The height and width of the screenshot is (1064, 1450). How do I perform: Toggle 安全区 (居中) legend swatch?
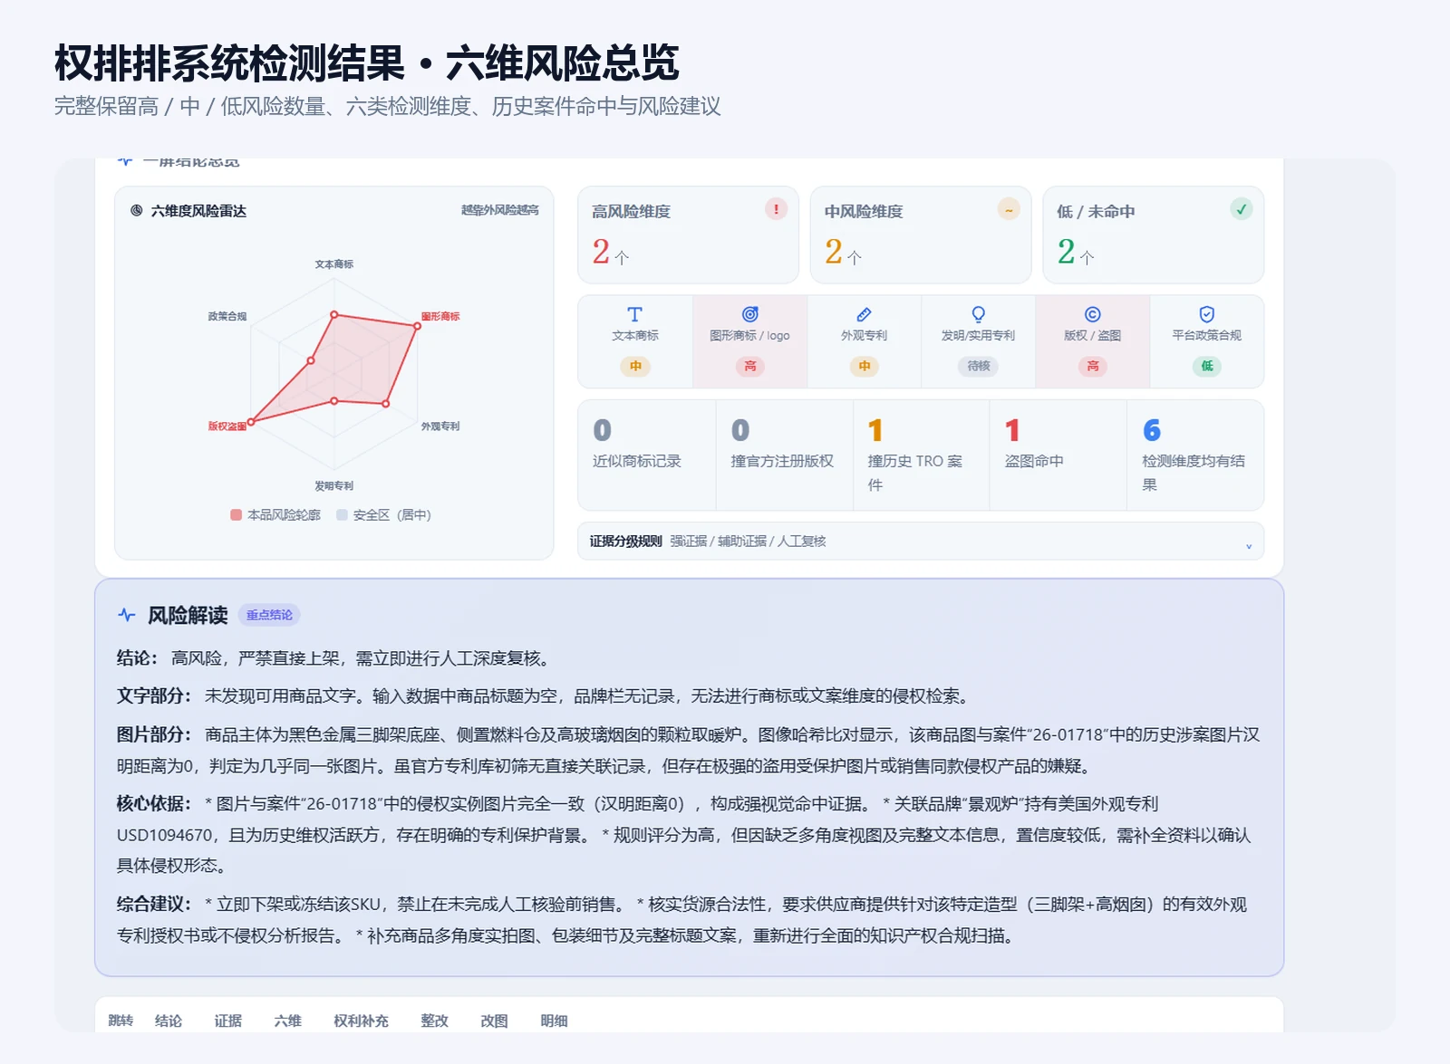coord(342,514)
